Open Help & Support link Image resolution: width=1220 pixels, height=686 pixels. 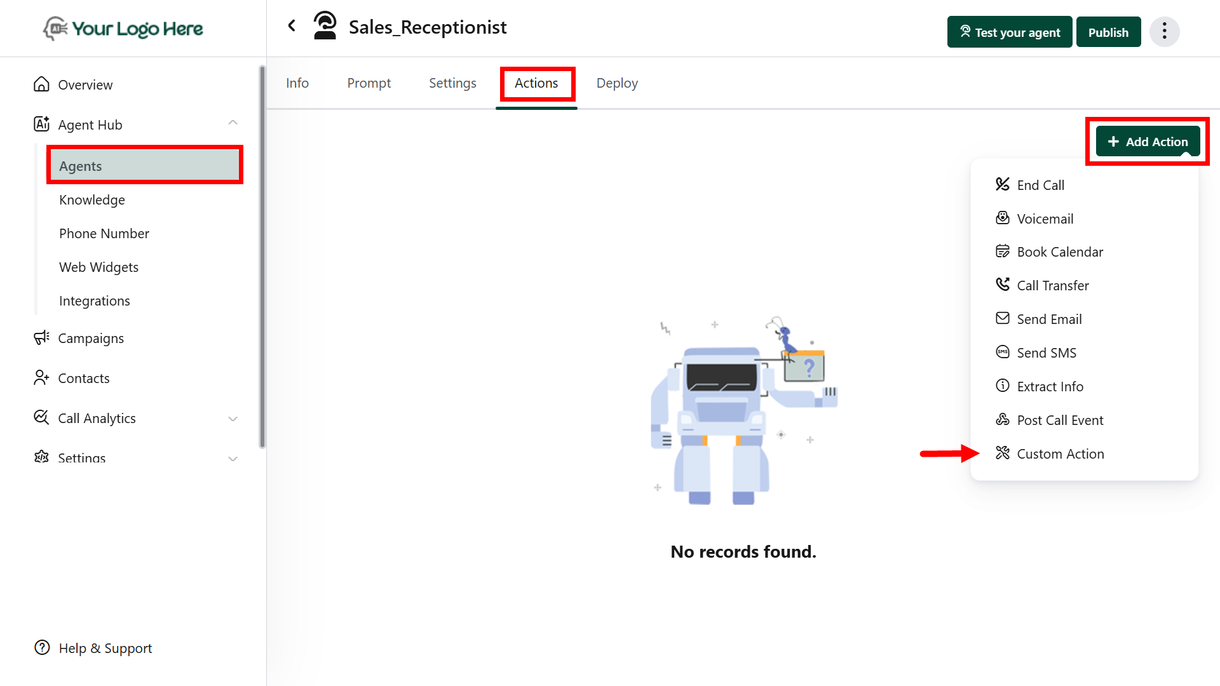point(105,648)
